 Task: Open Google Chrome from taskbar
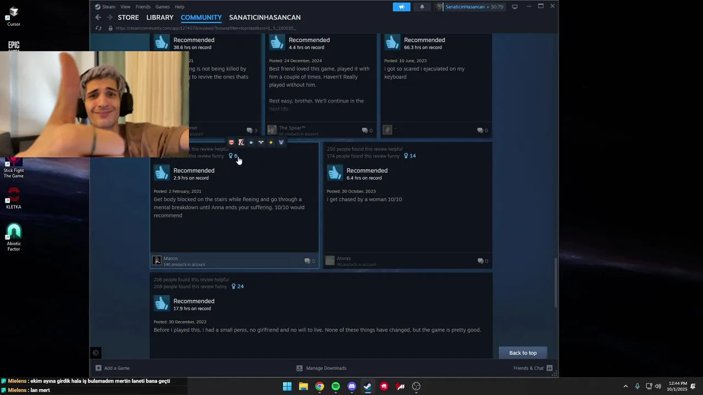pyautogui.click(x=320, y=386)
